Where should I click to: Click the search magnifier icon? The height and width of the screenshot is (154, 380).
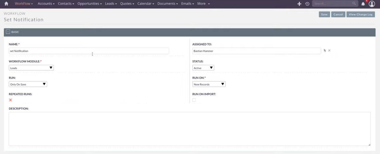pyautogui.click(x=354, y=3)
